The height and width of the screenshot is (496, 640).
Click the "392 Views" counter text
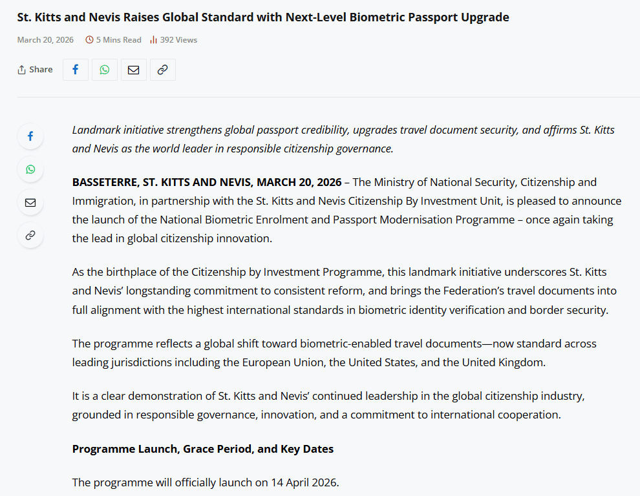[178, 40]
